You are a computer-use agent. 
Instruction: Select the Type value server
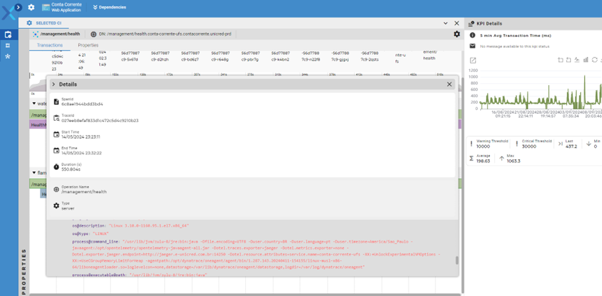click(x=68, y=208)
